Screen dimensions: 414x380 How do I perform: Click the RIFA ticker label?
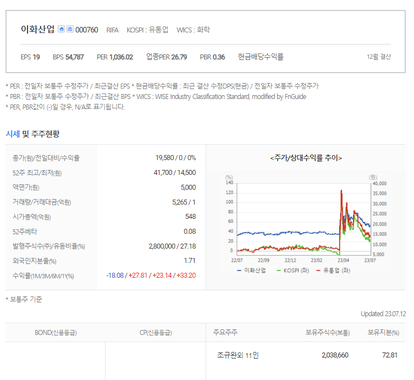tap(113, 30)
